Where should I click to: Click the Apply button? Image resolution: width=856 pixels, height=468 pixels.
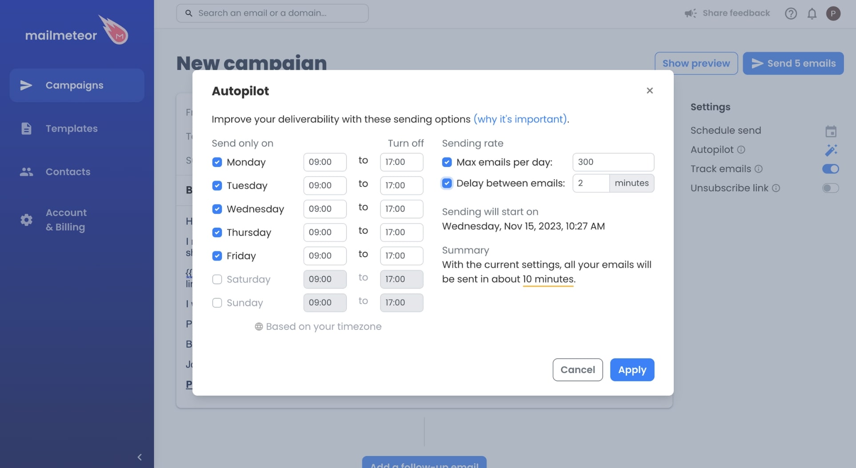coord(632,370)
